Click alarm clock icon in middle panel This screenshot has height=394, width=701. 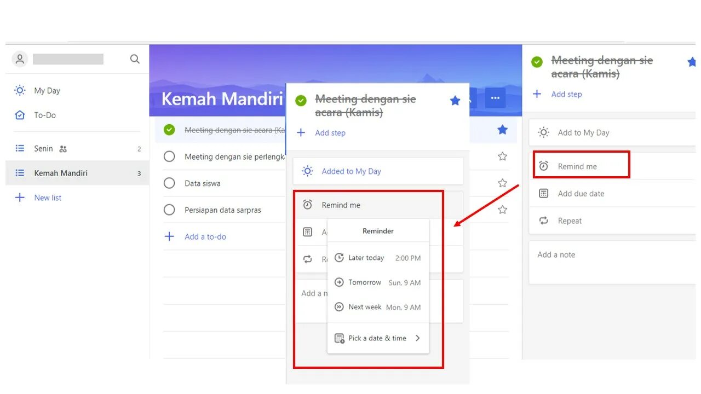(308, 205)
